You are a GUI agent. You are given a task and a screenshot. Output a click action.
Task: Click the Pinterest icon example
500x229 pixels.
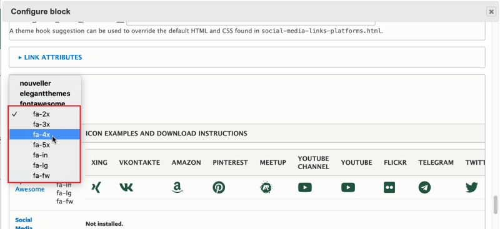tap(219, 188)
